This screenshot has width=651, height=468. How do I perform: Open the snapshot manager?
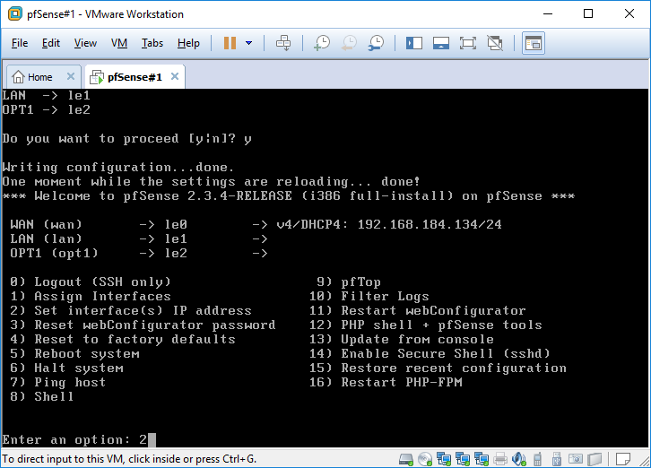tap(376, 43)
